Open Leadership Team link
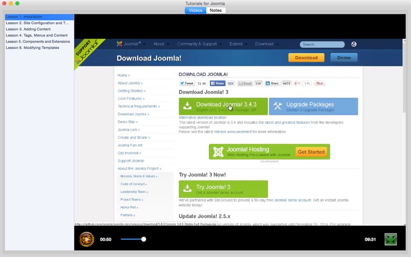 coord(134,192)
